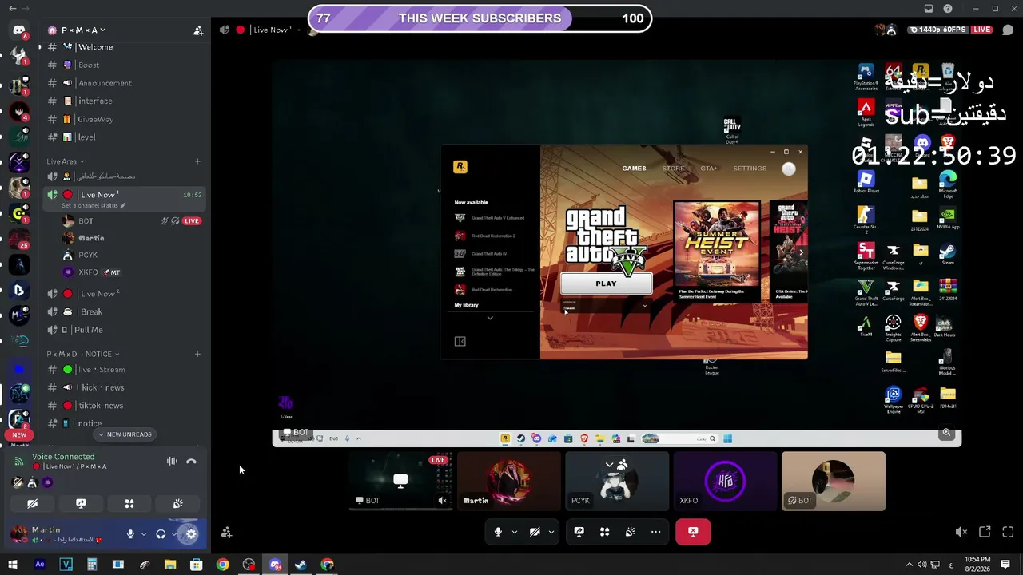The width and height of the screenshot is (1023, 575).
Task: Open microphone options in call controls
Action: tap(514, 532)
